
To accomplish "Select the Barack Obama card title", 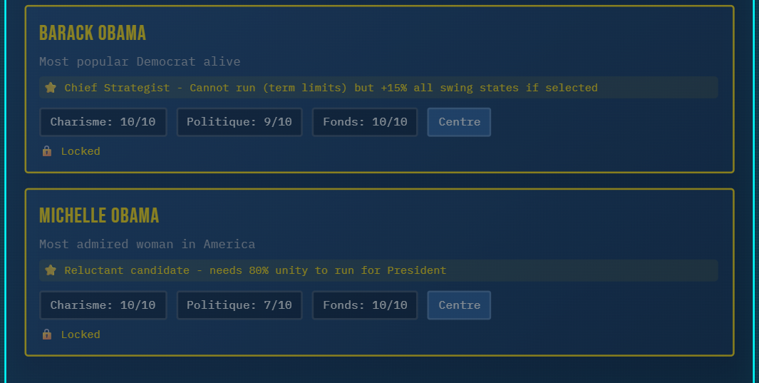I will 93,34.
